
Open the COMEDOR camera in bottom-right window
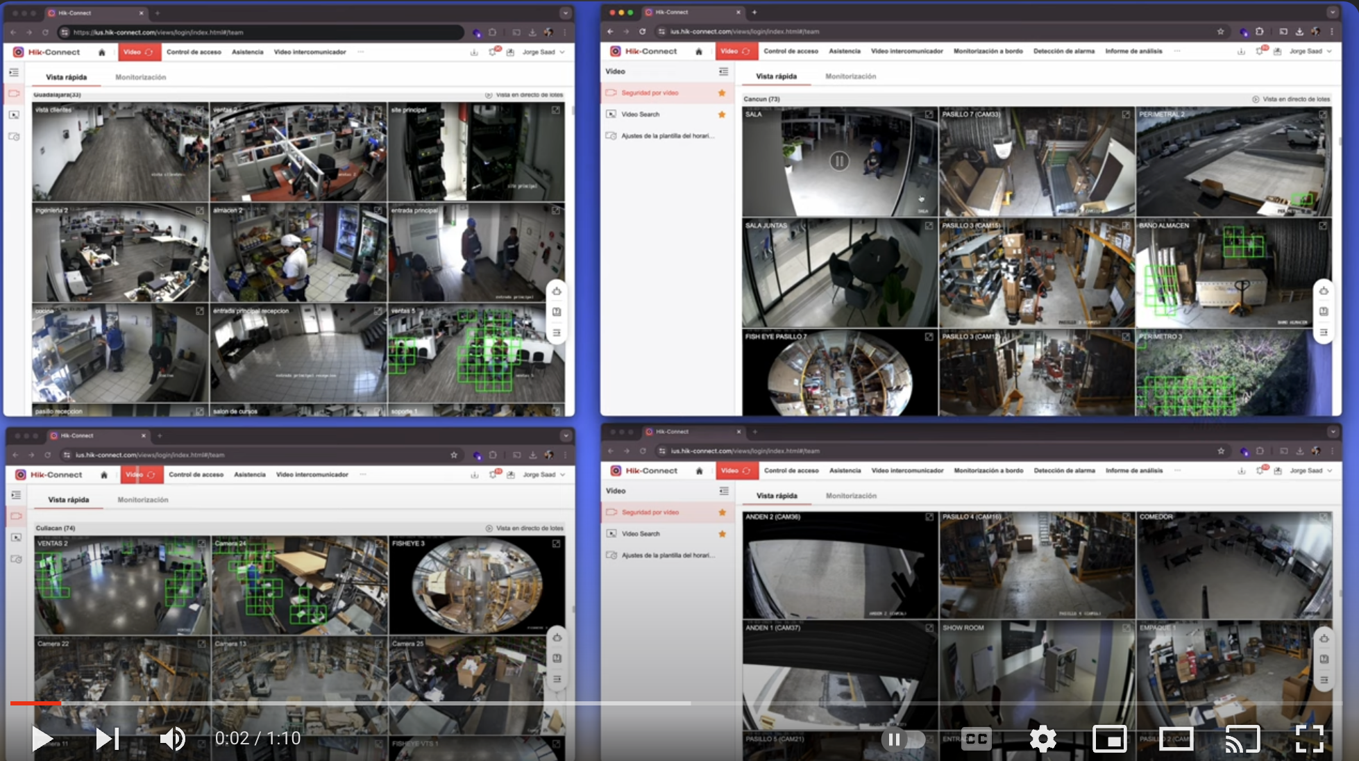[x=1234, y=565]
